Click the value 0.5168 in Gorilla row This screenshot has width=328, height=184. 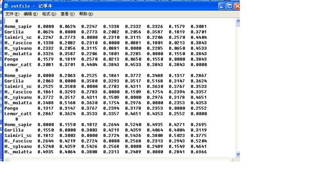tap(155, 81)
